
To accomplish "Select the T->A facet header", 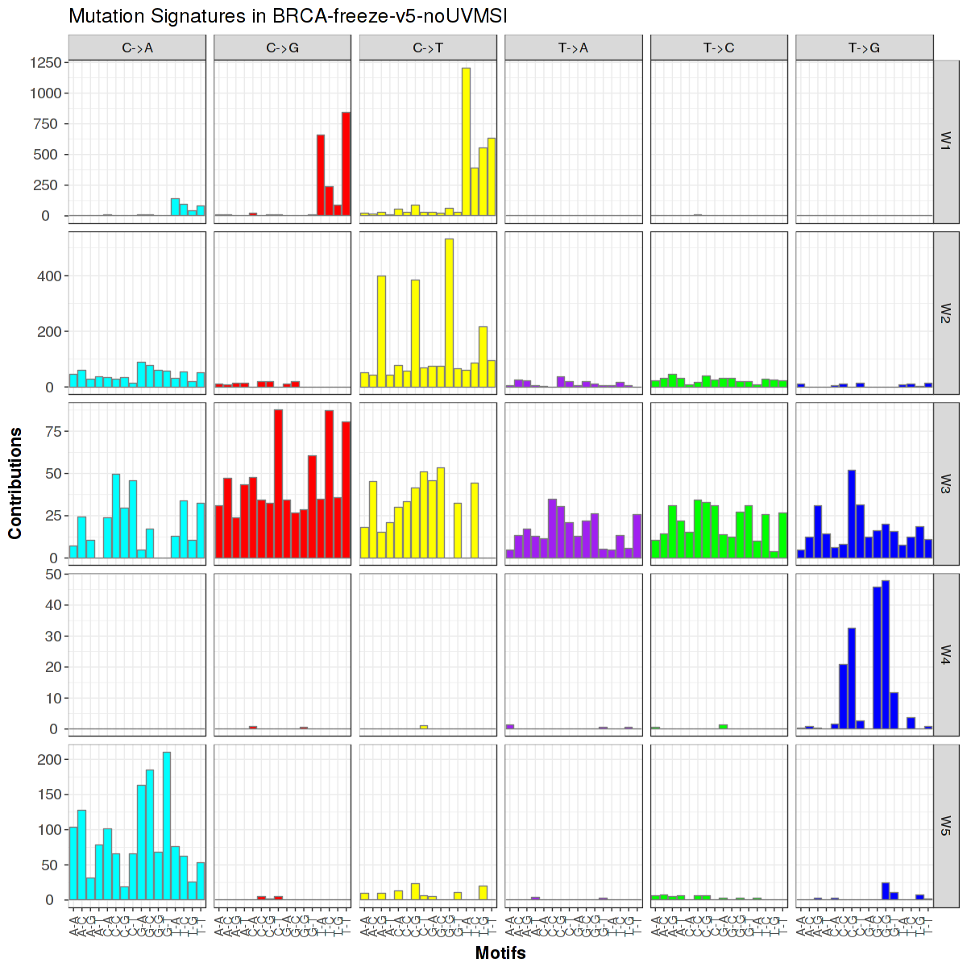I will point(573,48).
